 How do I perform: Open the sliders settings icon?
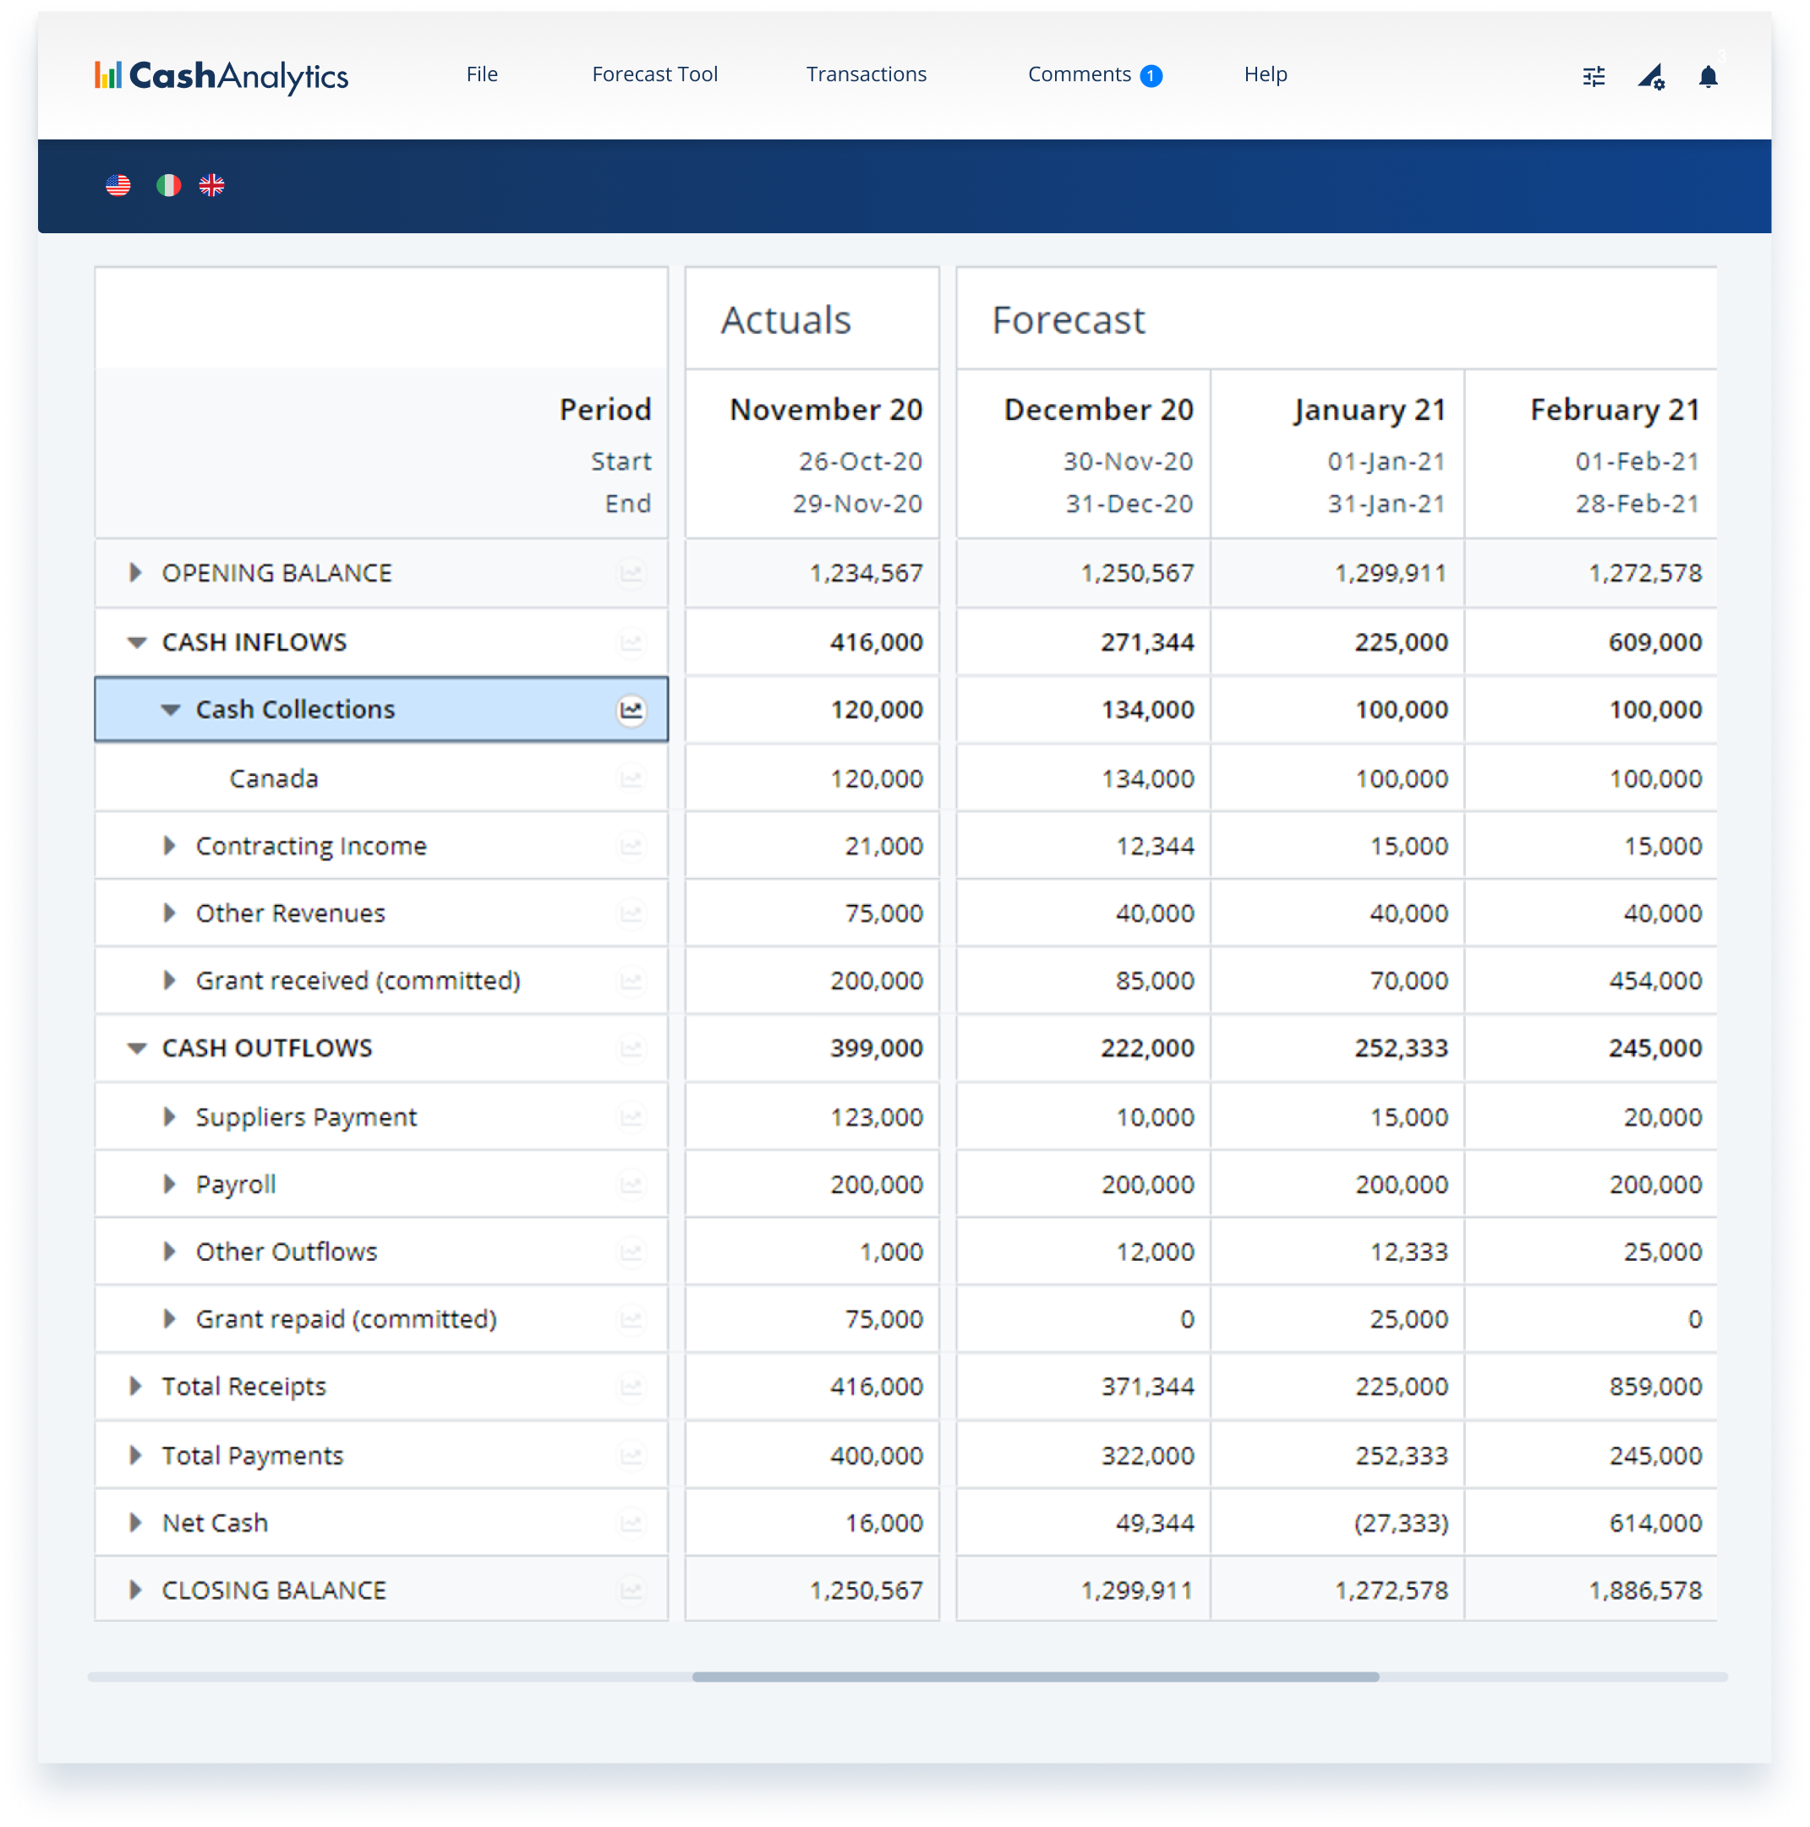click(1594, 77)
